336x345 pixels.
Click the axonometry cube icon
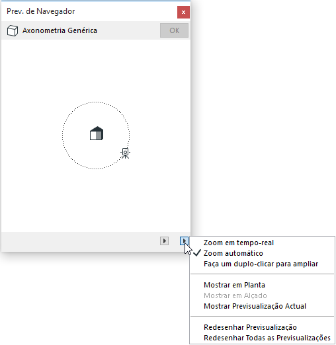[13, 30]
